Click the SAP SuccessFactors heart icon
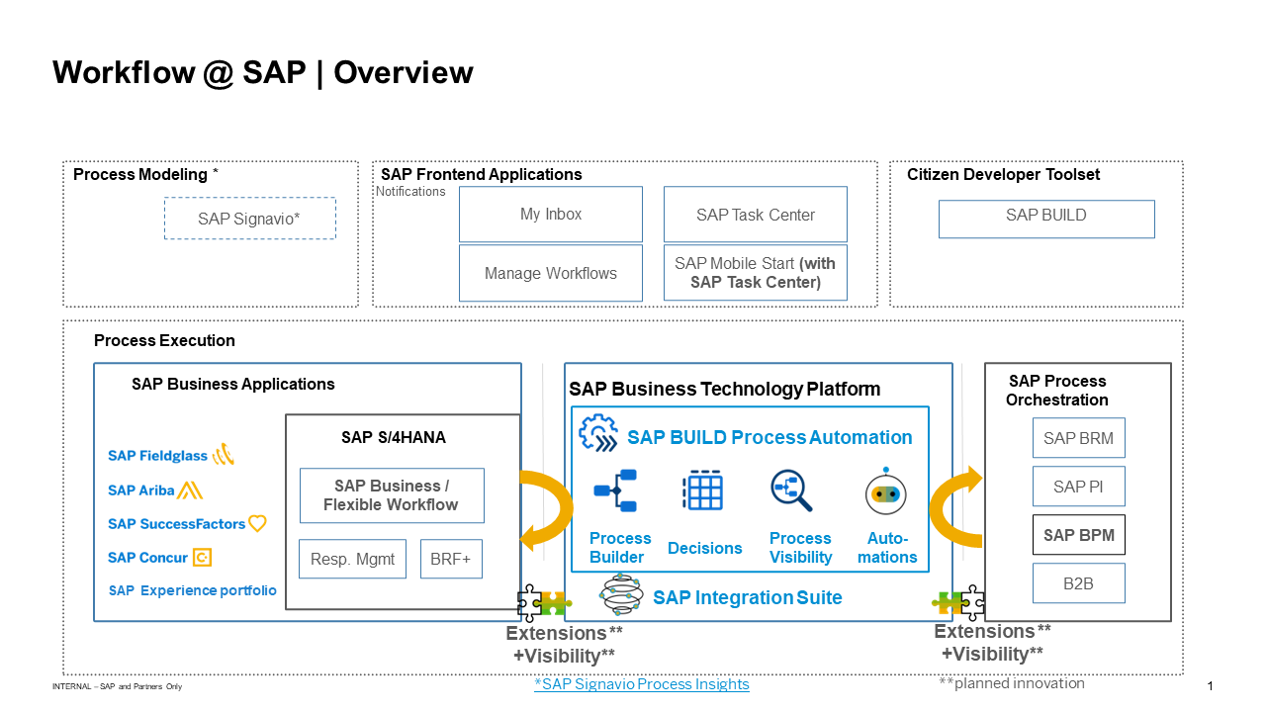 (257, 523)
